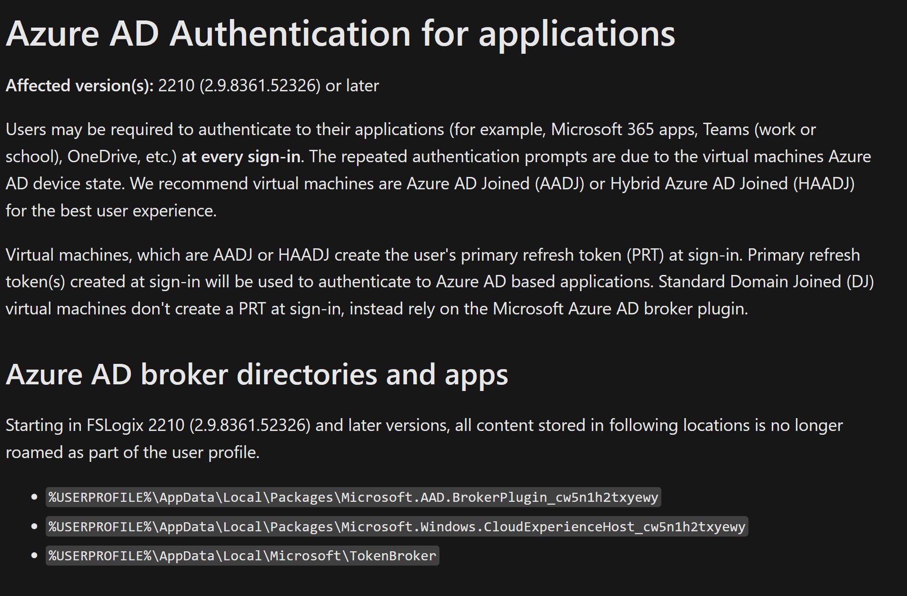Screen dimensions: 907x596
Task: Click the 'Azure AD broker directories and apps' heading
Action: [257, 374]
